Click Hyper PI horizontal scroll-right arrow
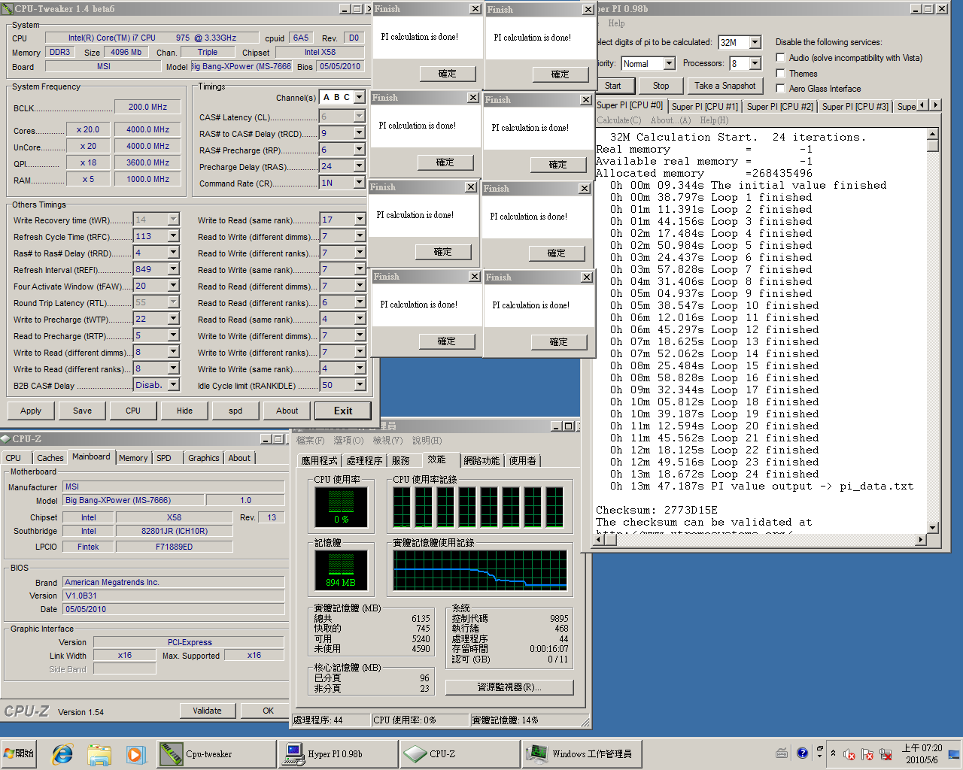Viewport: 963px width, 770px height. [921, 540]
